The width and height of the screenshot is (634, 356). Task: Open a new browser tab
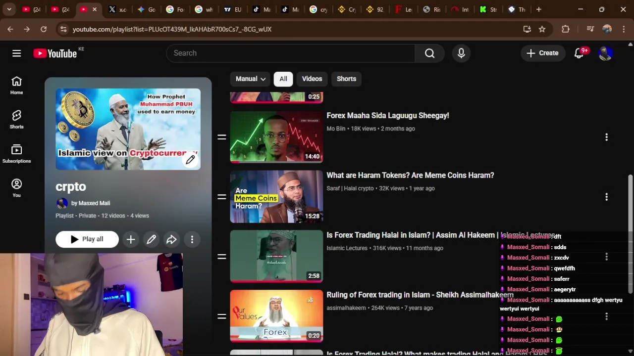tap(539, 9)
